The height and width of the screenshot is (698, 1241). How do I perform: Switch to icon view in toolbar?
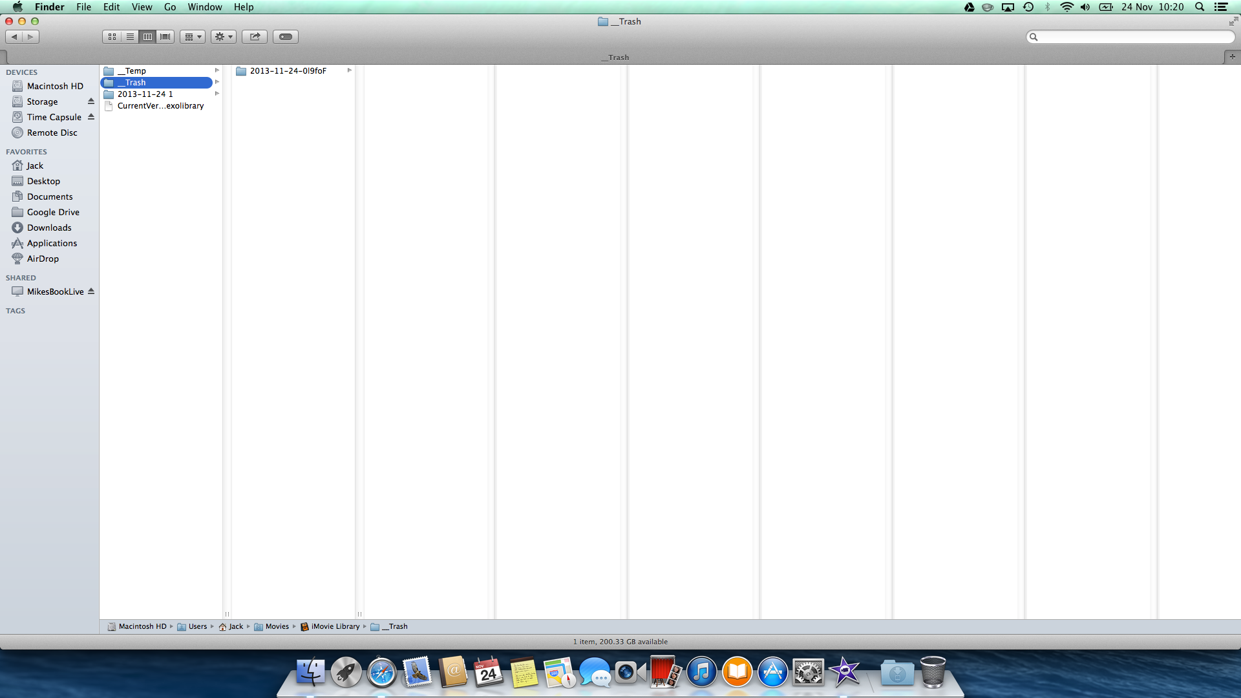point(112,37)
